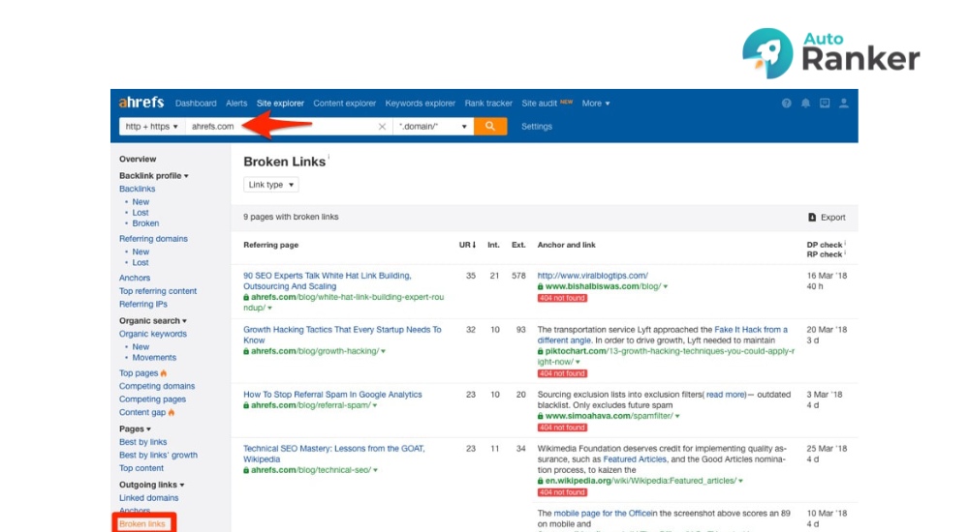Clear the ahrefs.com search field

(x=382, y=127)
